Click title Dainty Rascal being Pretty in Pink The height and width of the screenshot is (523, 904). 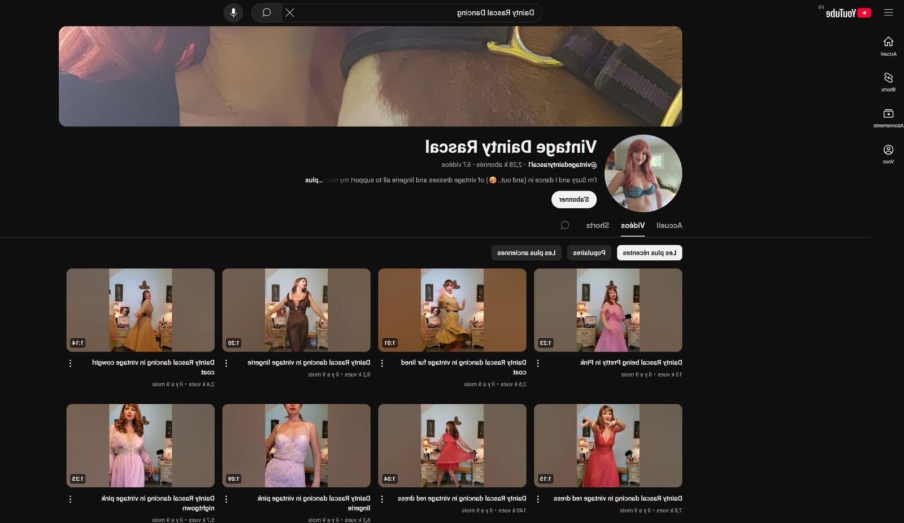[x=631, y=363]
